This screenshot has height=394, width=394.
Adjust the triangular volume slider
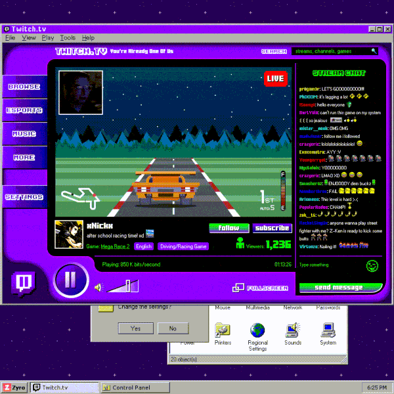tap(123, 286)
